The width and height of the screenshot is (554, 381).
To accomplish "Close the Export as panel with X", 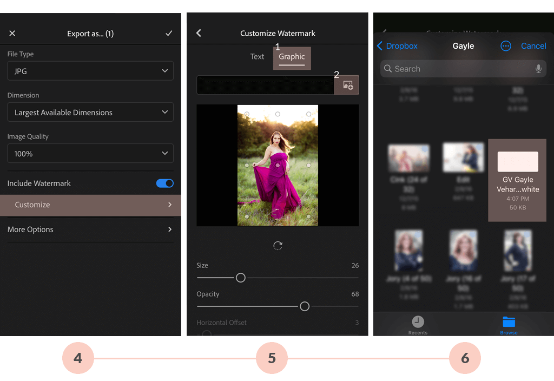I will click(12, 34).
